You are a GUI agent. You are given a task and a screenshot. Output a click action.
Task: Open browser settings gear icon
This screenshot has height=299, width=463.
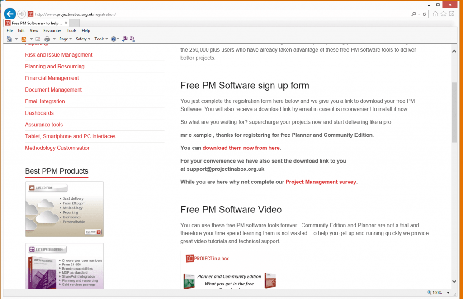[452, 14]
